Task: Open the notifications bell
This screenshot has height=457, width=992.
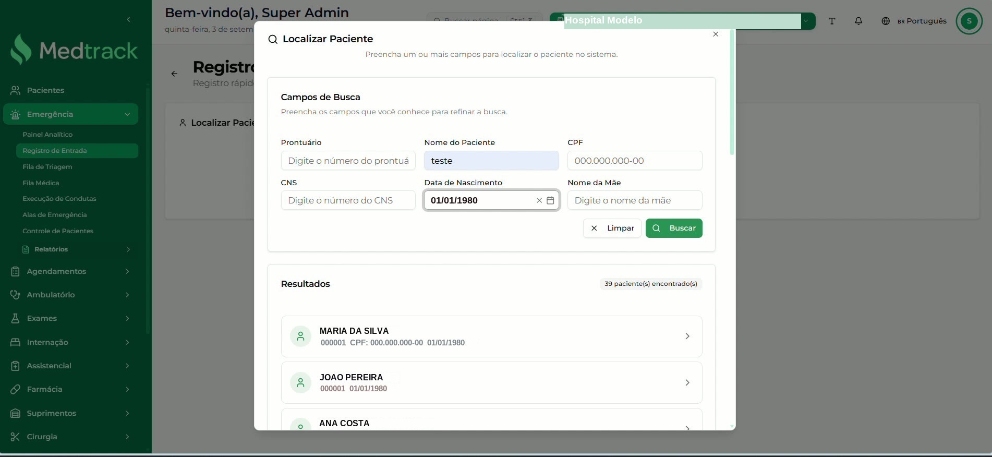Action: (858, 21)
